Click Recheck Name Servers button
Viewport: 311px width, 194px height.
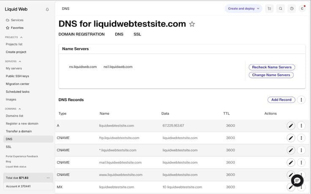[272, 67]
